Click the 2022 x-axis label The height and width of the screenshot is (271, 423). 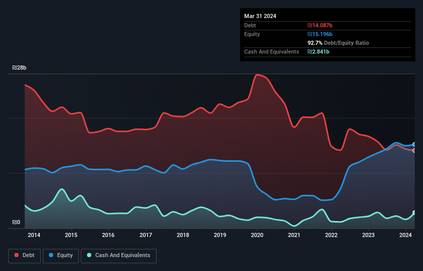click(x=331, y=235)
